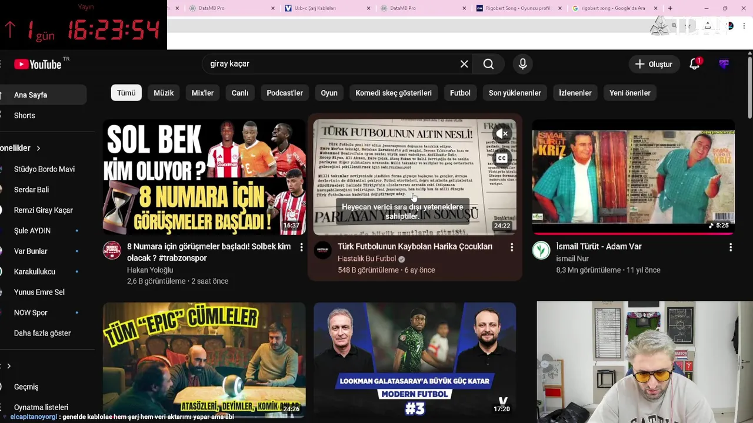Close the Google search tab
Image resolution: width=753 pixels, height=423 pixels.
tap(656, 8)
